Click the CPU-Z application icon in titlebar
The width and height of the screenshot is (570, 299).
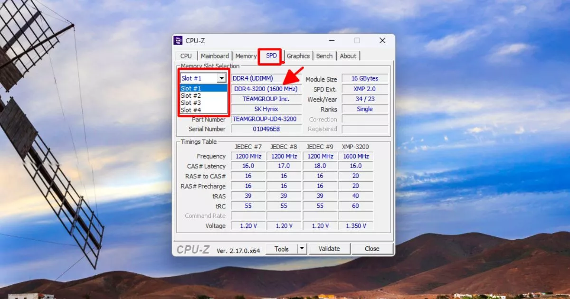(179, 40)
